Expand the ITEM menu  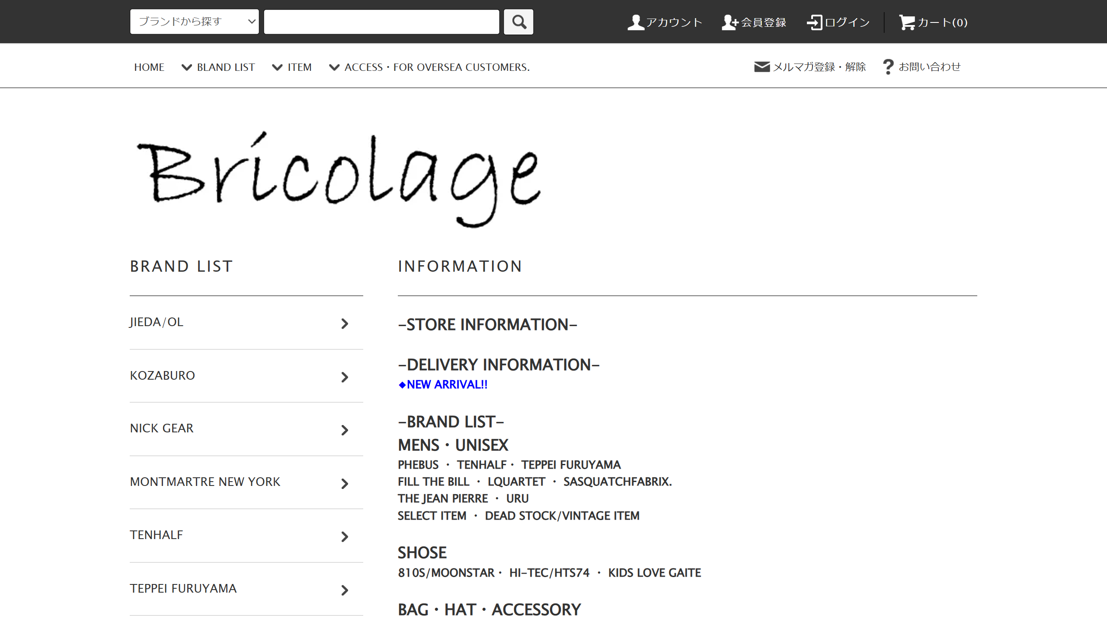tap(291, 67)
